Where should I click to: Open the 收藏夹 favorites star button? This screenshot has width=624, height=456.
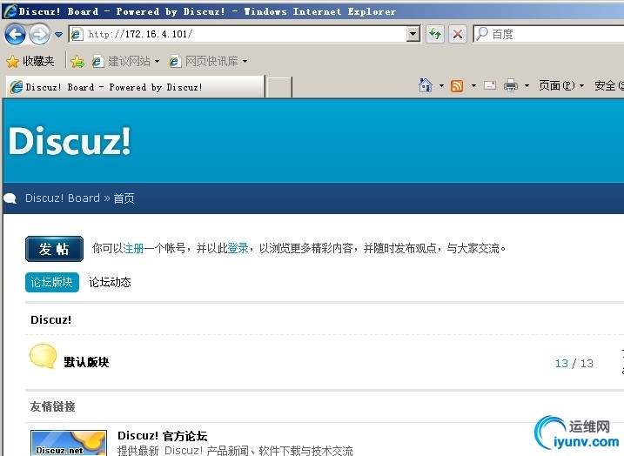click(30, 61)
